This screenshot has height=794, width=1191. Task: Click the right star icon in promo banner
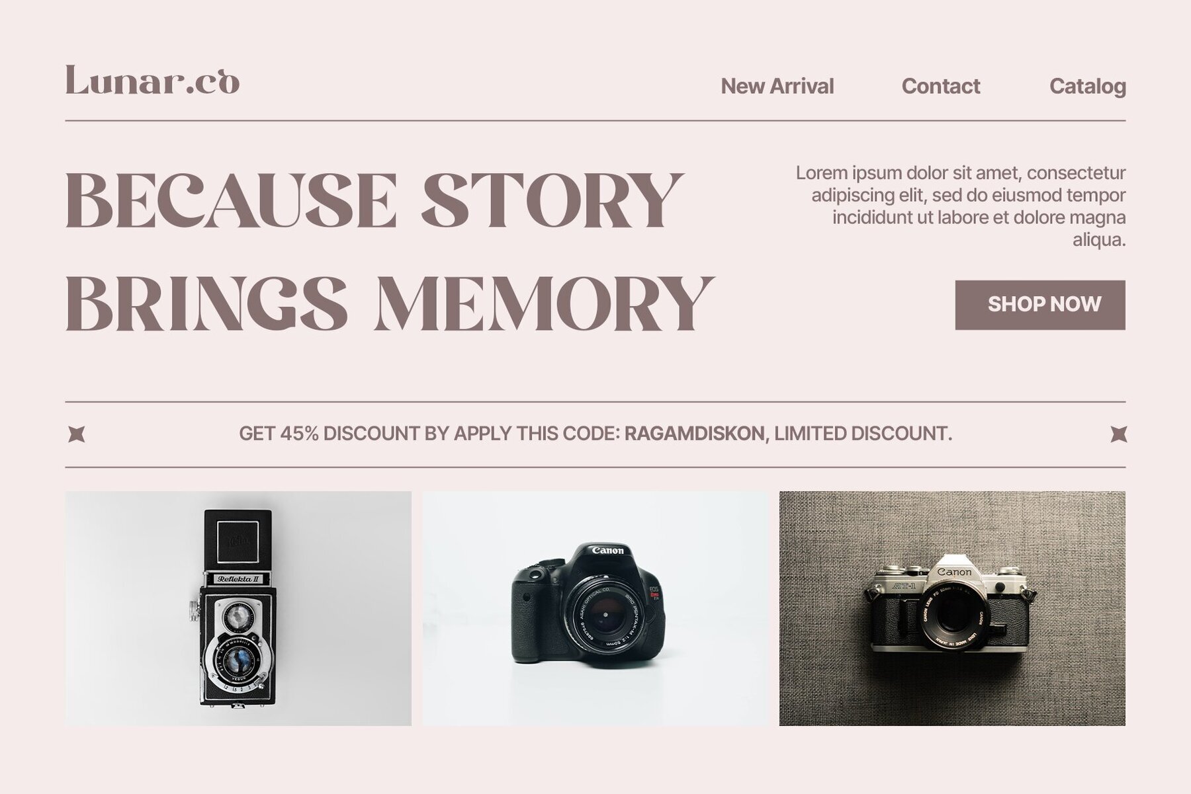tap(1118, 434)
